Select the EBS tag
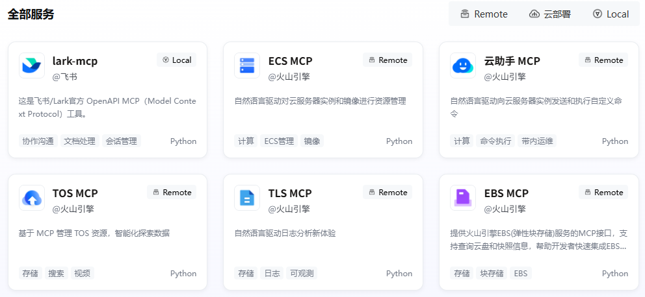This screenshot has width=645, height=297. pos(521,273)
